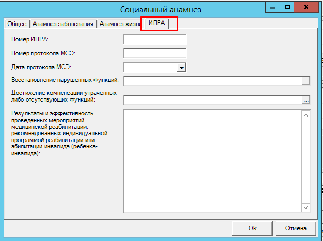Select the Анамнез жизни tab

(119, 24)
